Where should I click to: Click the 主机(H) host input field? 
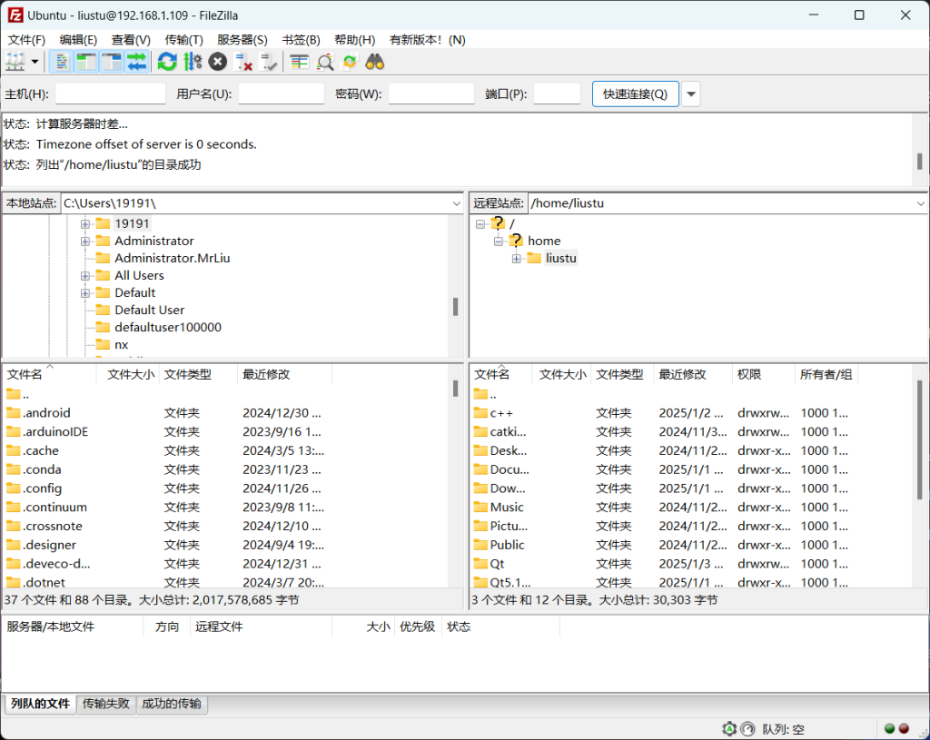point(111,94)
